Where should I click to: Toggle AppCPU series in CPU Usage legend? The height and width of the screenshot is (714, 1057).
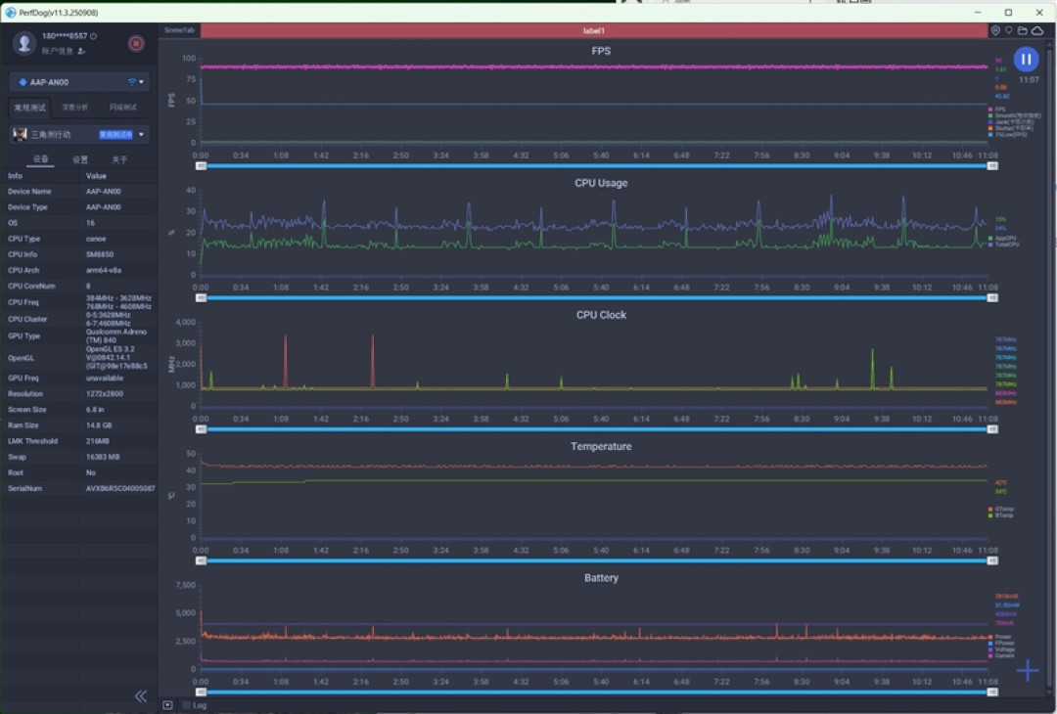(x=1002, y=239)
